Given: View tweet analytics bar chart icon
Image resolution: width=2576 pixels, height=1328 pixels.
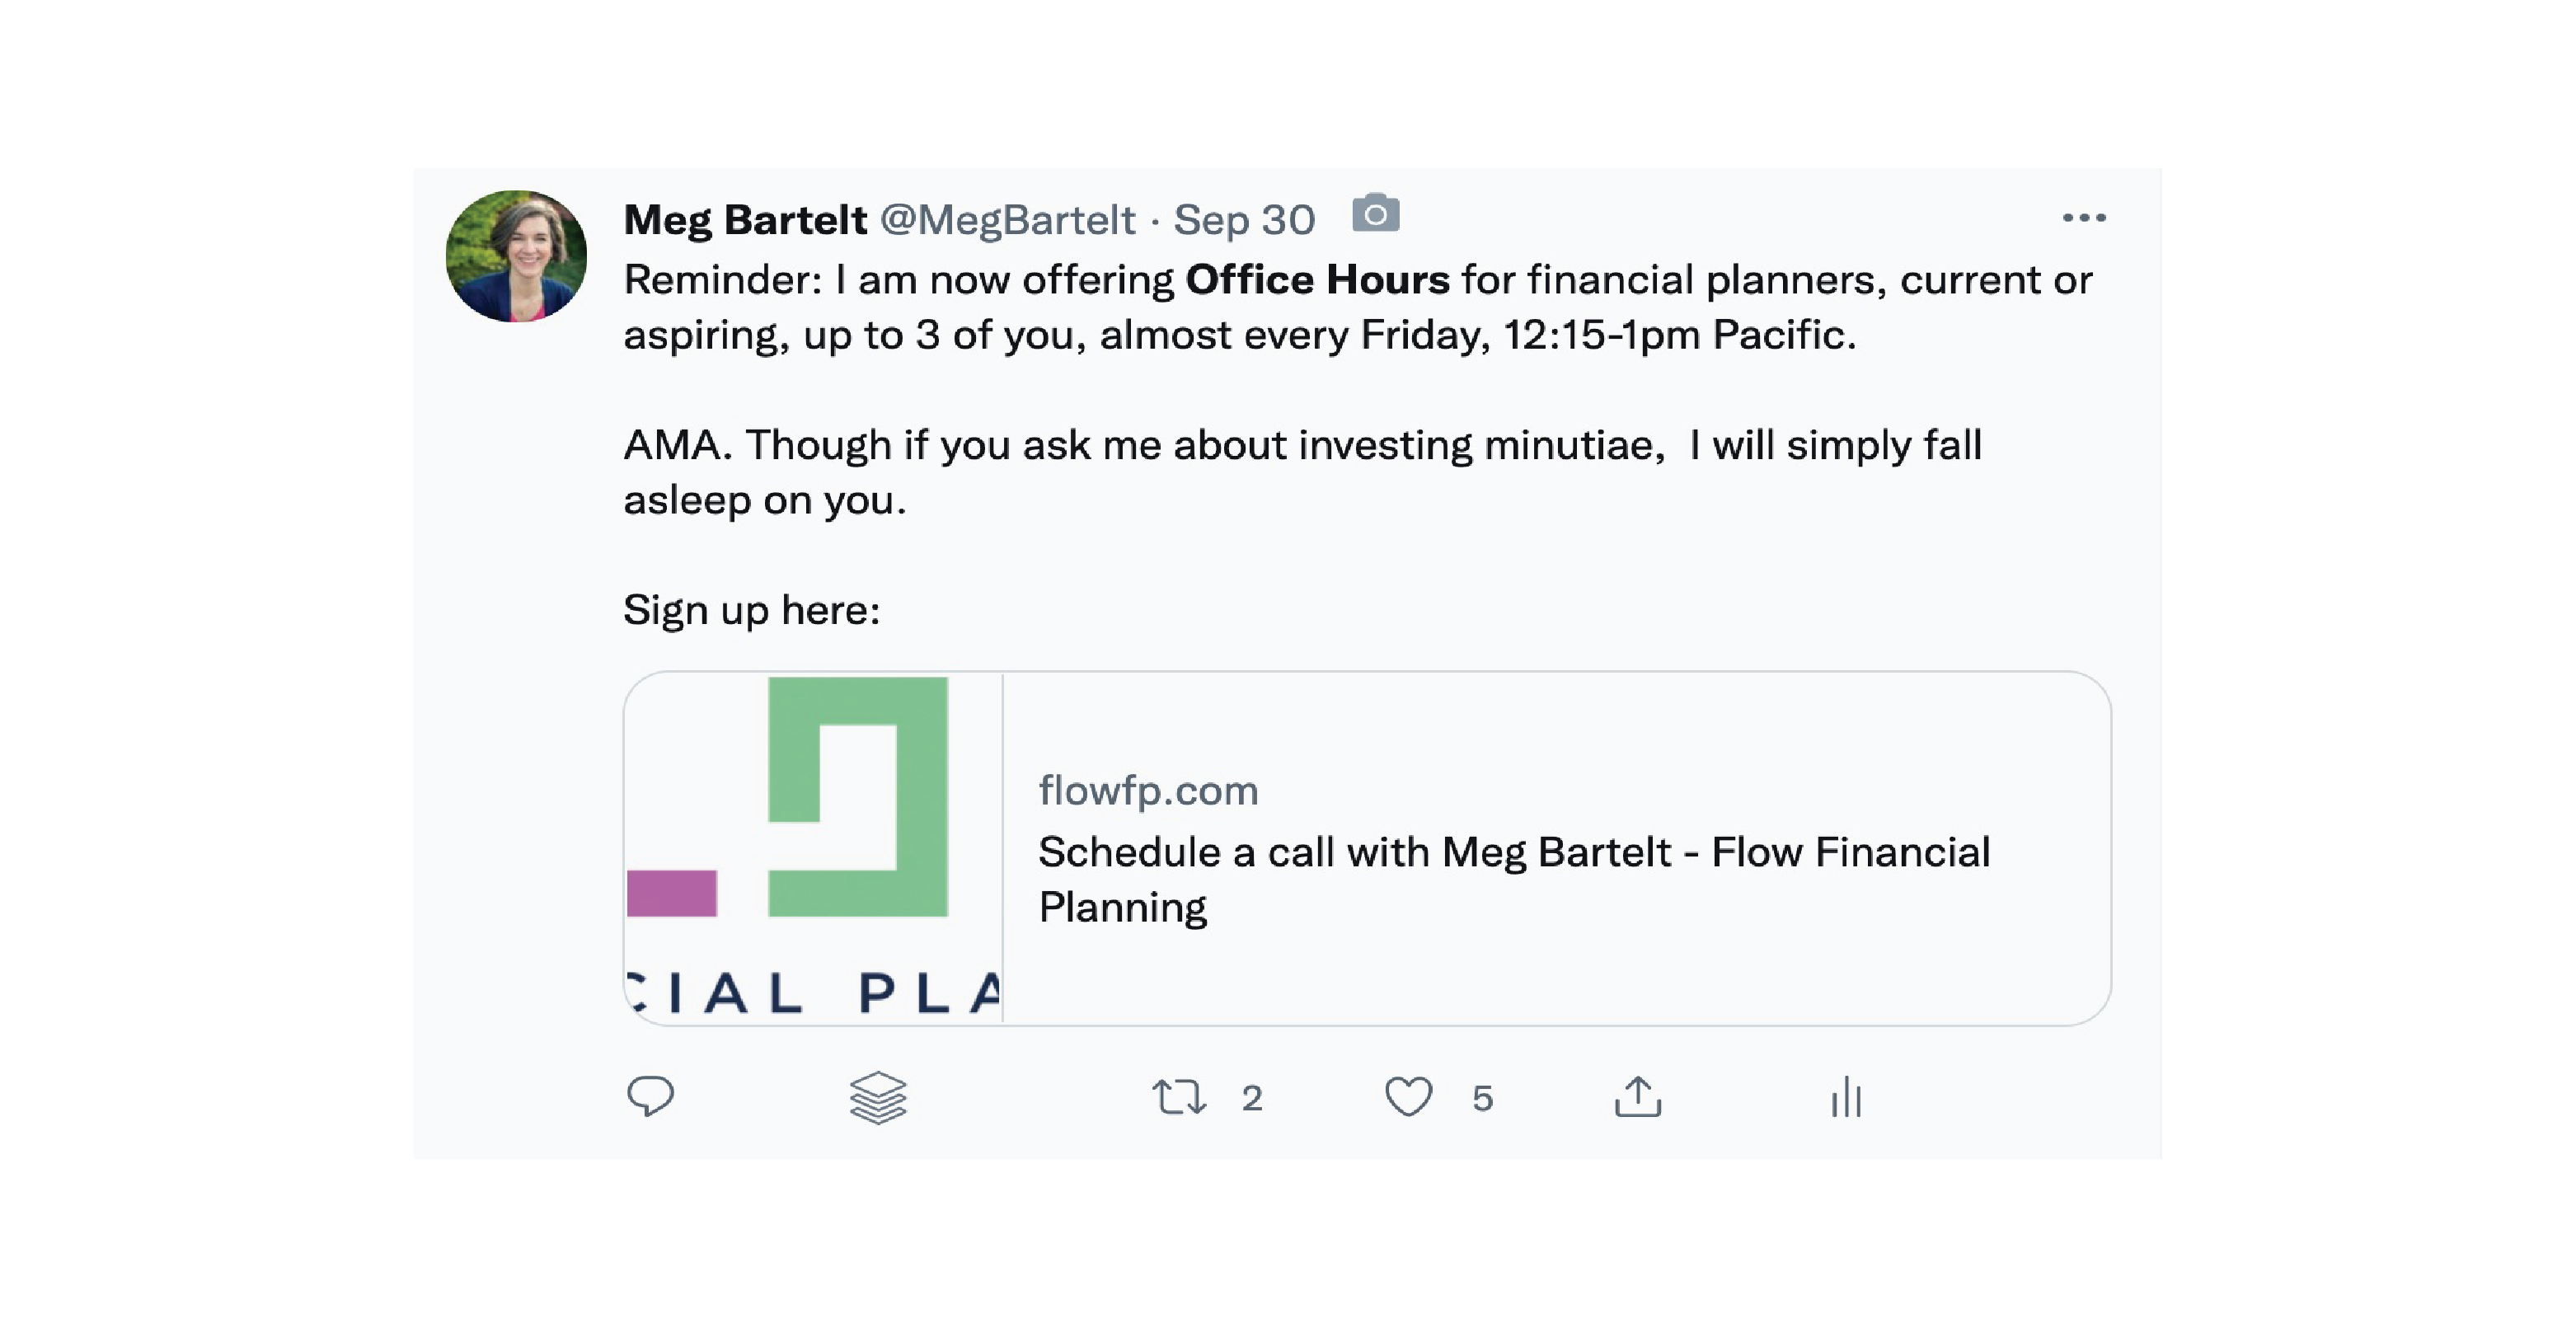Looking at the screenshot, I should click(1846, 1097).
